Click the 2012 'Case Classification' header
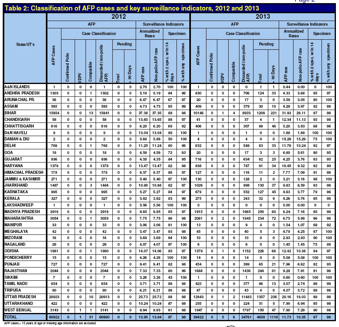Viewport: 339px width, 327px height. [x=99, y=33]
